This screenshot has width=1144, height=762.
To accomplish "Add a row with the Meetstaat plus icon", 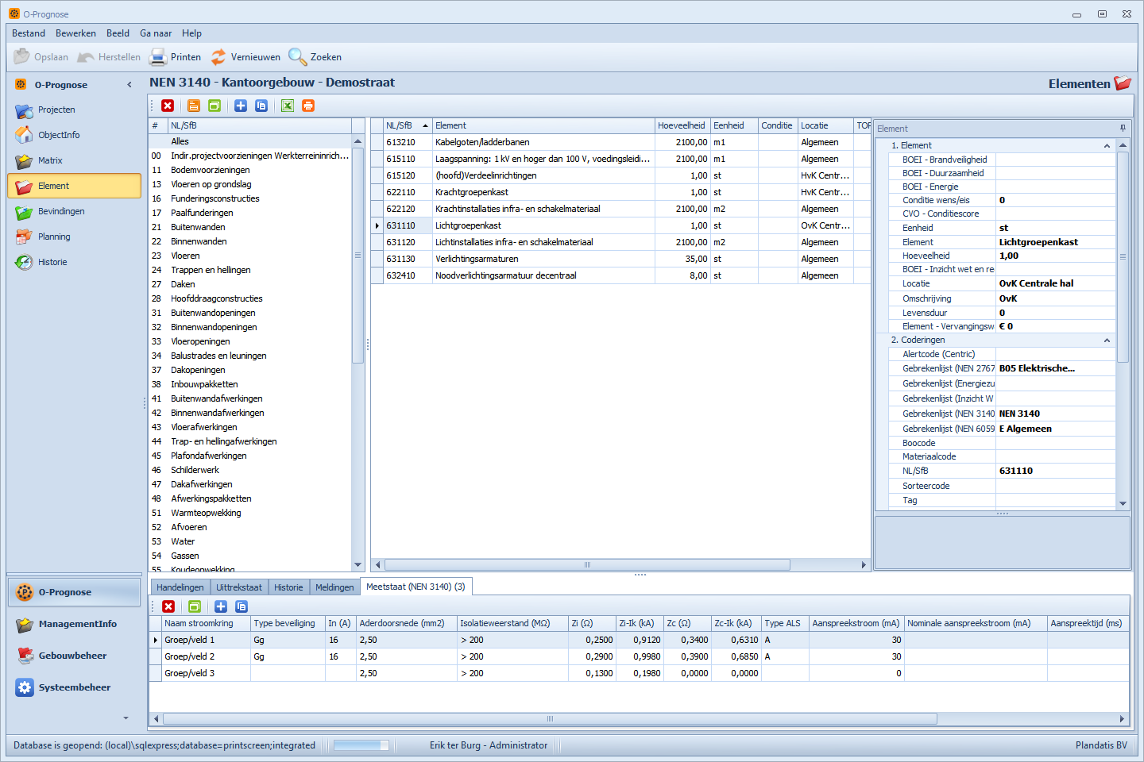I will tap(221, 606).
